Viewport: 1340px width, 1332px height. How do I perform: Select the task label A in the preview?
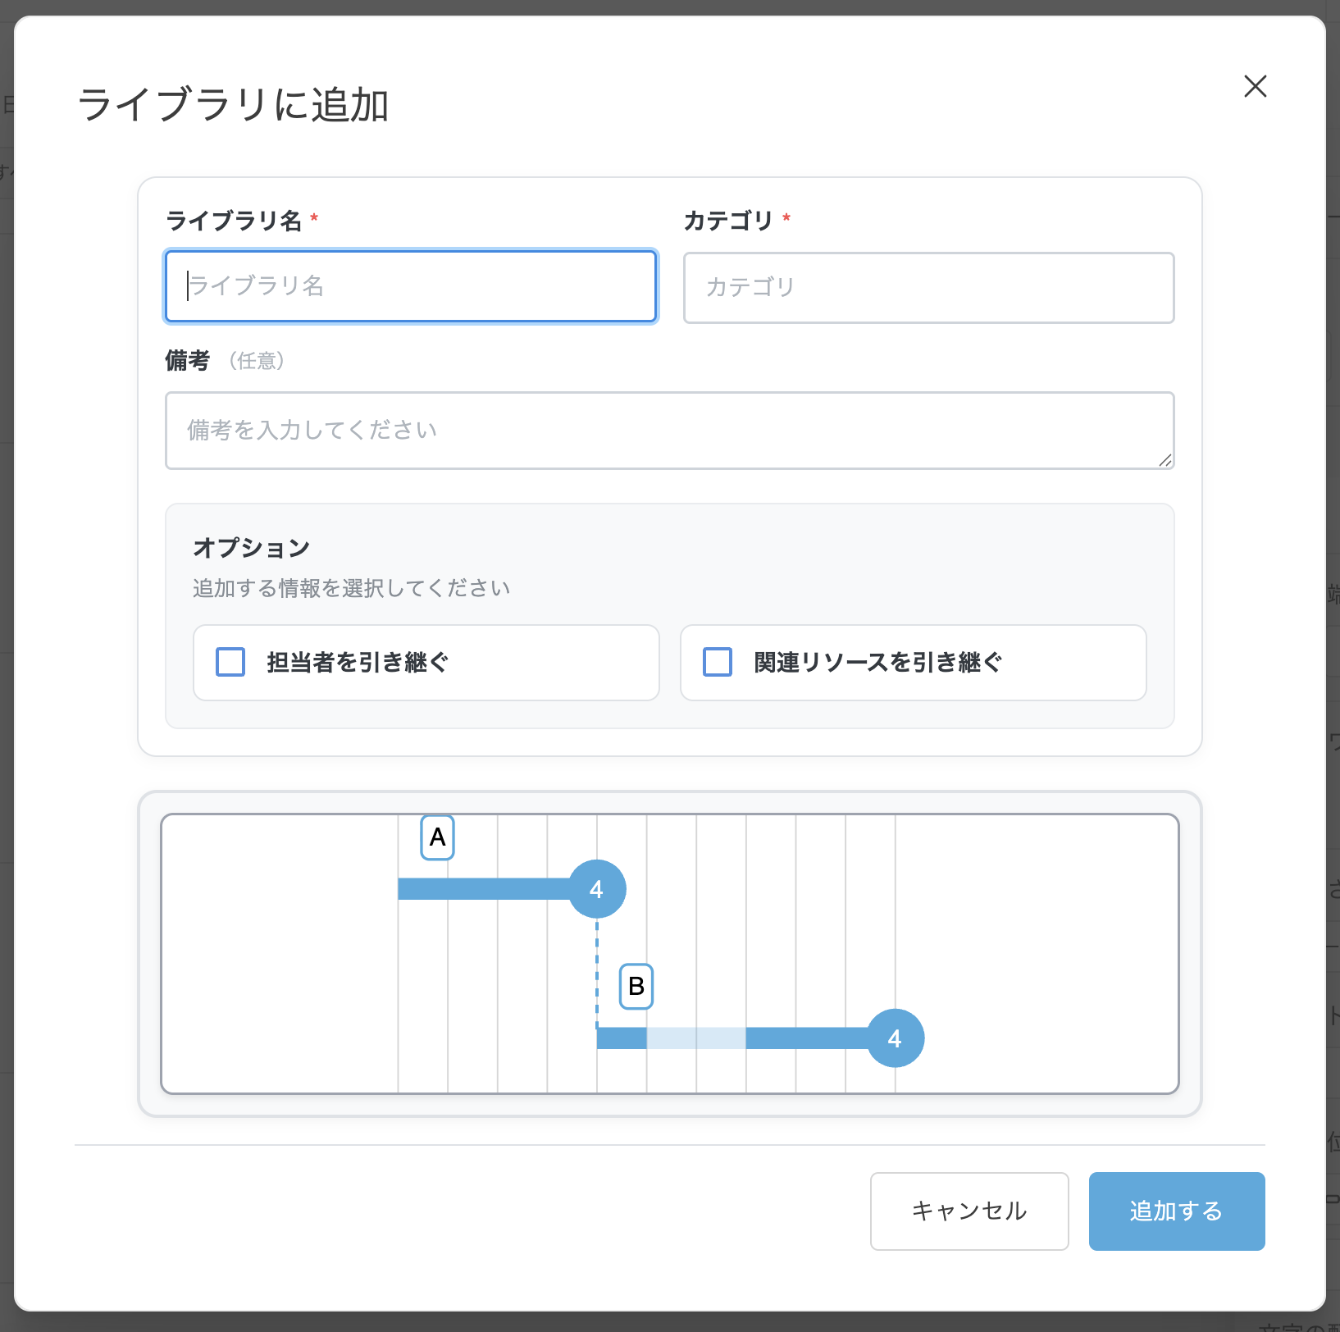(x=437, y=837)
